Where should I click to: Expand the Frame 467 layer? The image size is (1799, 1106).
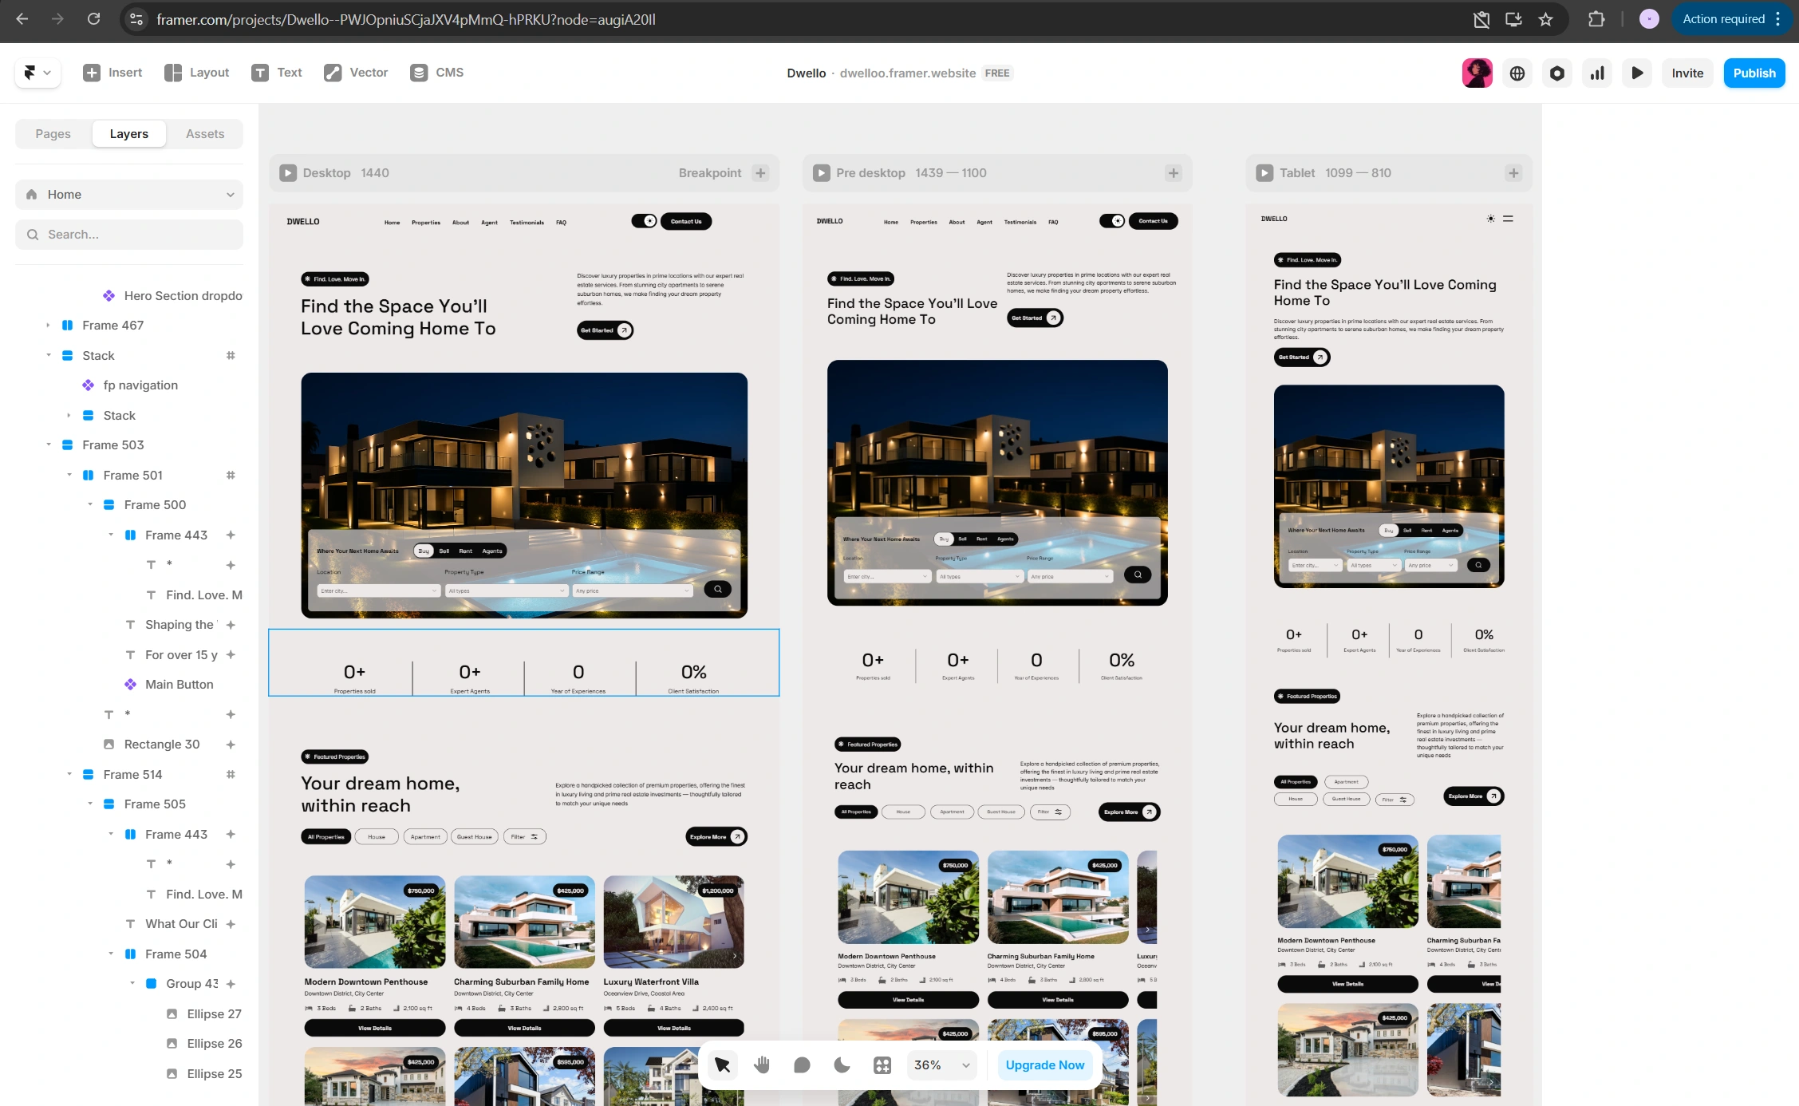click(48, 325)
